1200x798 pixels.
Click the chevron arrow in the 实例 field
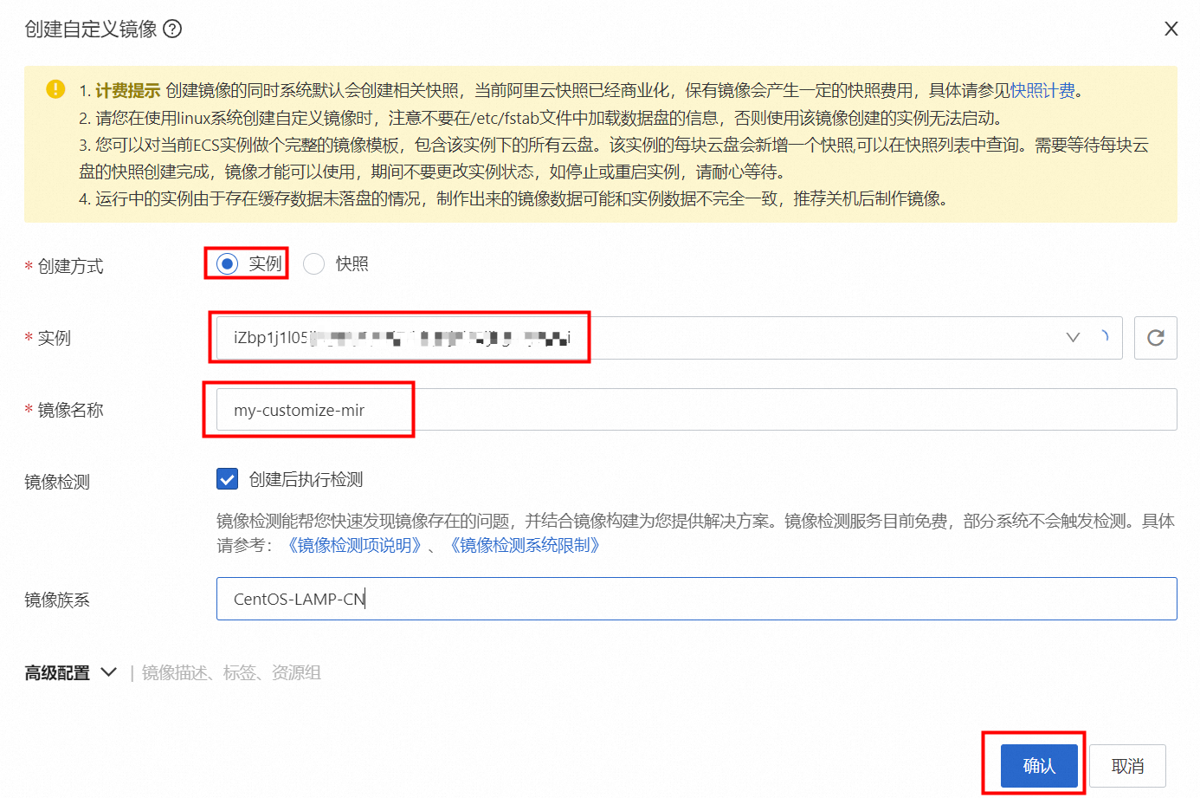[1073, 338]
